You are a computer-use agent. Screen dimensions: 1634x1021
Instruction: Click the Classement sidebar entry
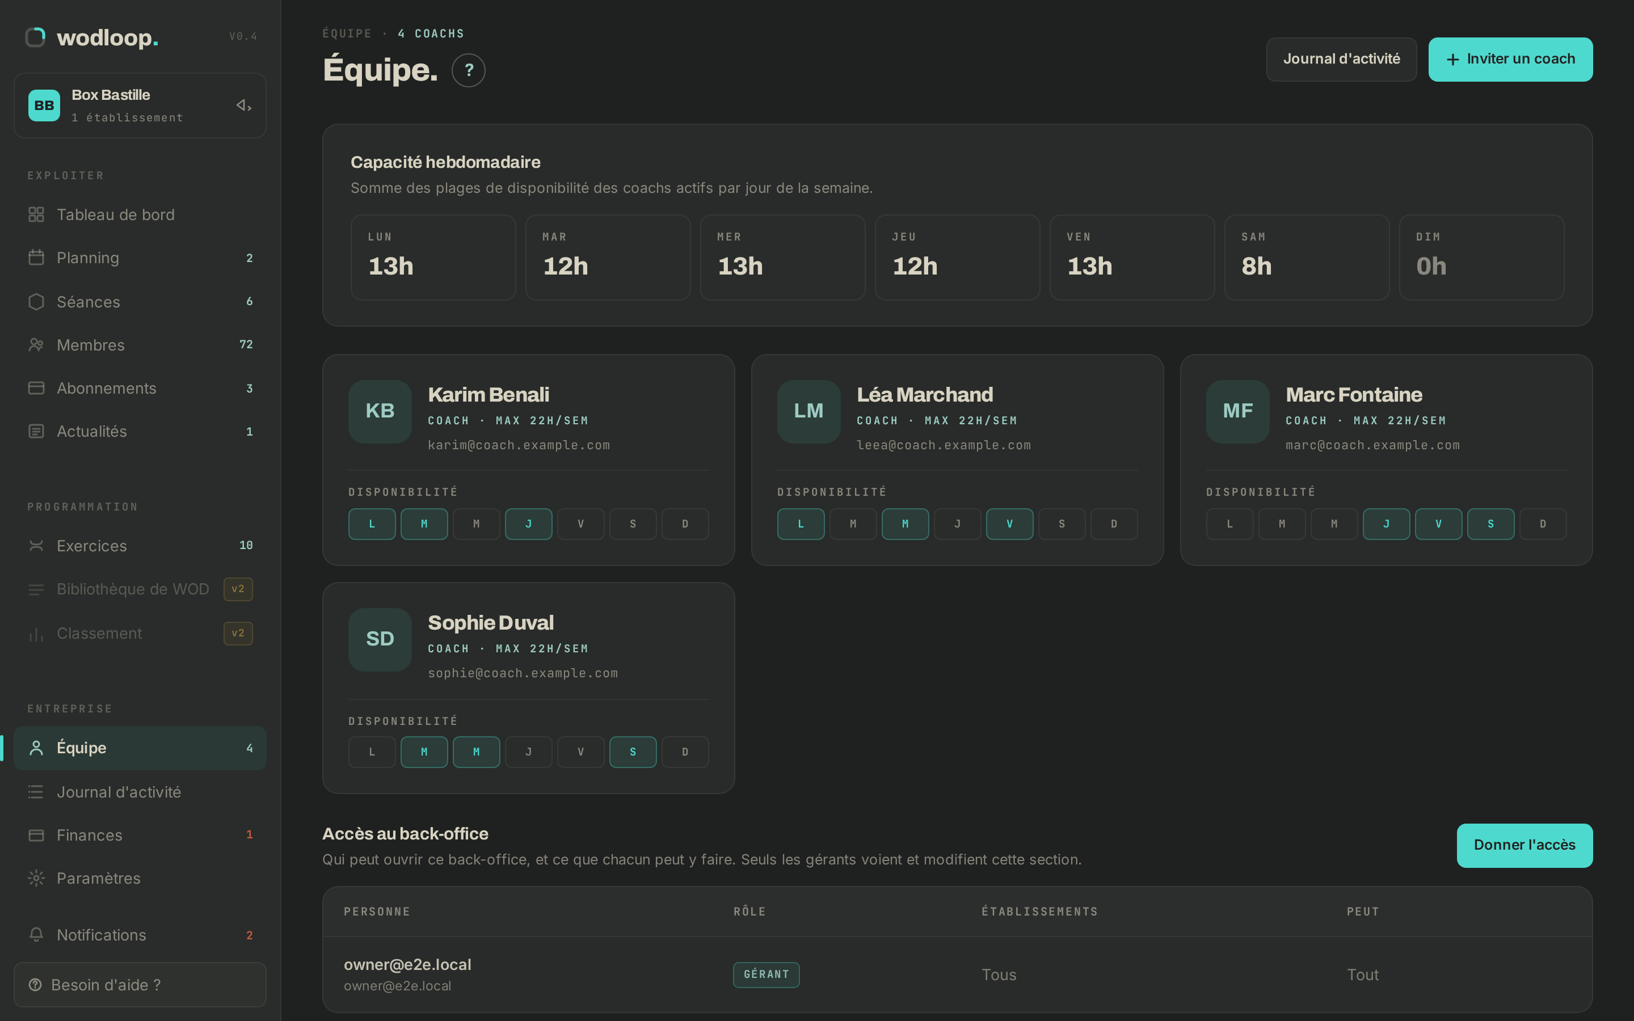140,634
